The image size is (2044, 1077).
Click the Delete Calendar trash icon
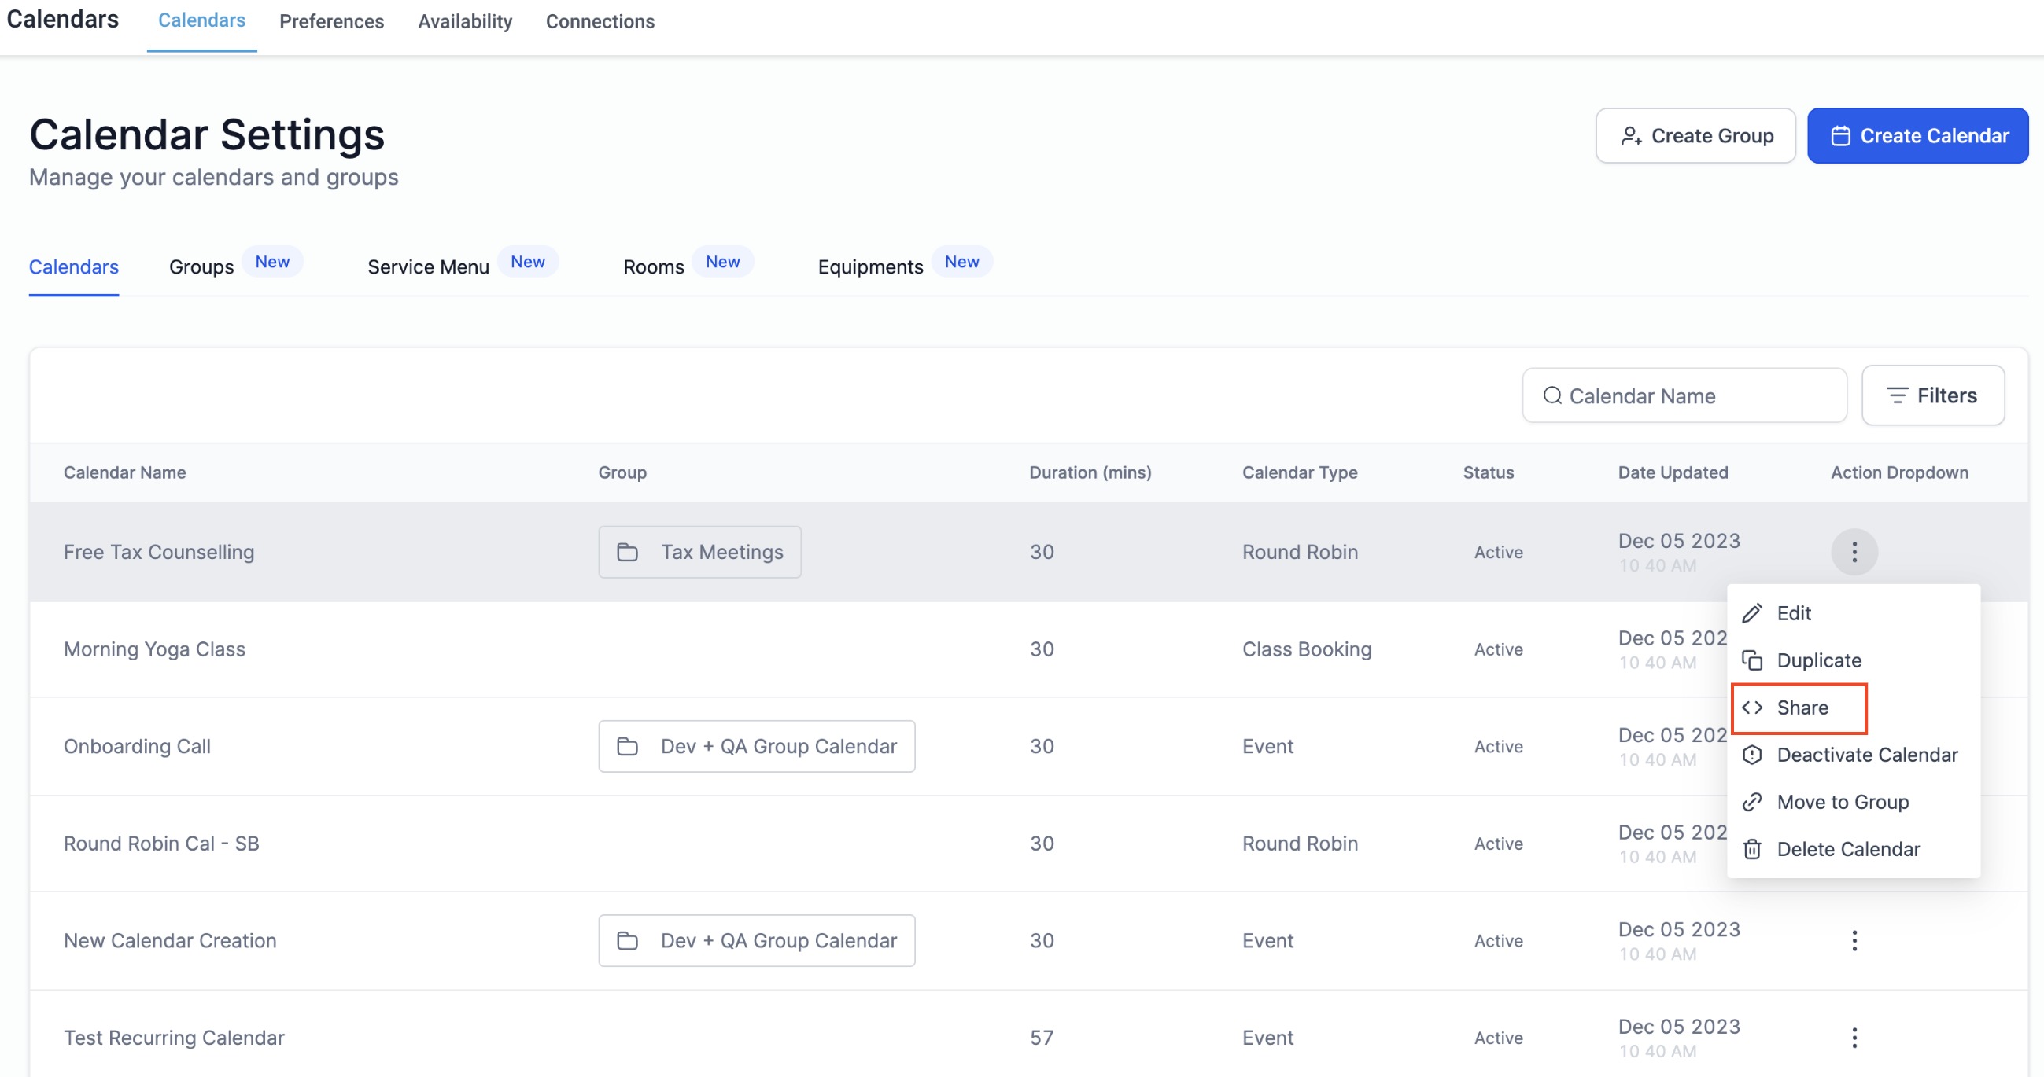pyautogui.click(x=1752, y=849)
